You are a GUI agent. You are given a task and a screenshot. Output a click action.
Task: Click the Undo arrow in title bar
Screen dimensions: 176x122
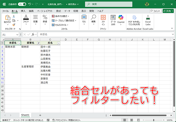(30, 4)
